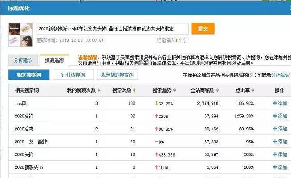The width and height of the screenshot is (291, 178).
Task: Sort by 点击率 column arrows
Action: pyautogui.click(x=253, y=90)
